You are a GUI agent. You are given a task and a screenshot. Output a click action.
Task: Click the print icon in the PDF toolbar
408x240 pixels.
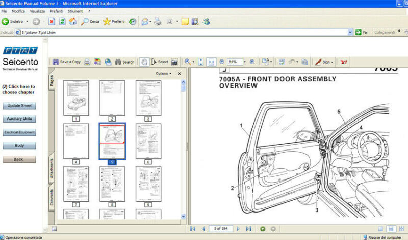(x=87, y=62)
